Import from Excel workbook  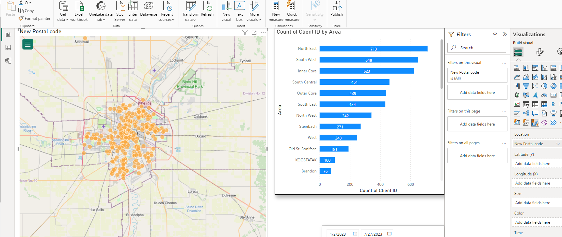[79, 11]
